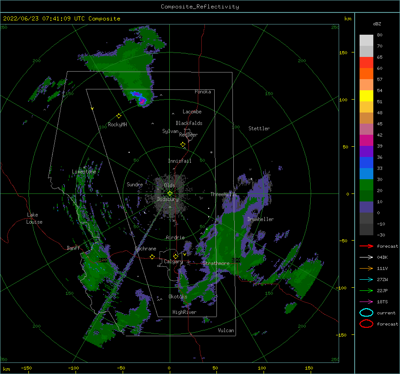Select the bright green 30 dBZ swatch
The height and width of the screenshot is (374, 400).
[366, 185]
